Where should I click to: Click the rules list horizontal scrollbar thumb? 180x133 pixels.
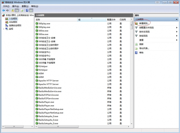[58, 127]
